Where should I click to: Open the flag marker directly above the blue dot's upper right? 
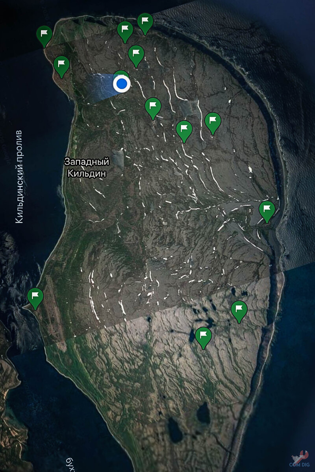(x=136, y=56)
